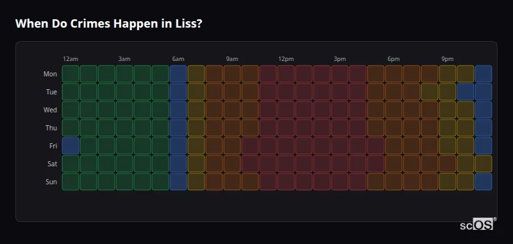Click the Wednesday 3am green cell

click(124, 110)
